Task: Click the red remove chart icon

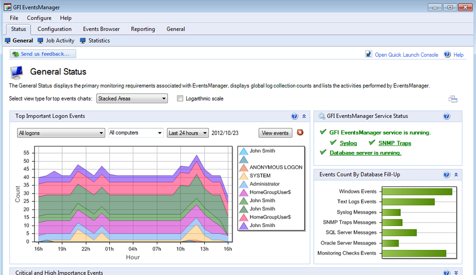Action: [300, 132]
